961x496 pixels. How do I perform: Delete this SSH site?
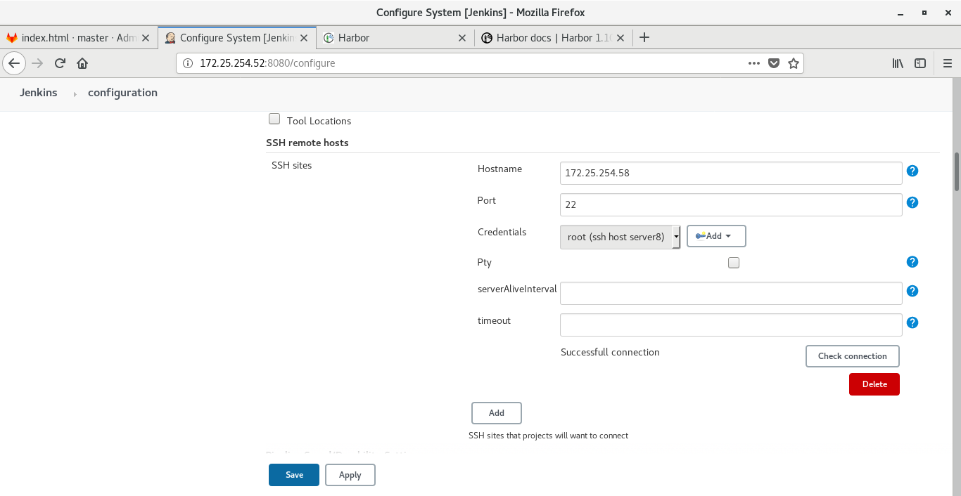(874, 384)
